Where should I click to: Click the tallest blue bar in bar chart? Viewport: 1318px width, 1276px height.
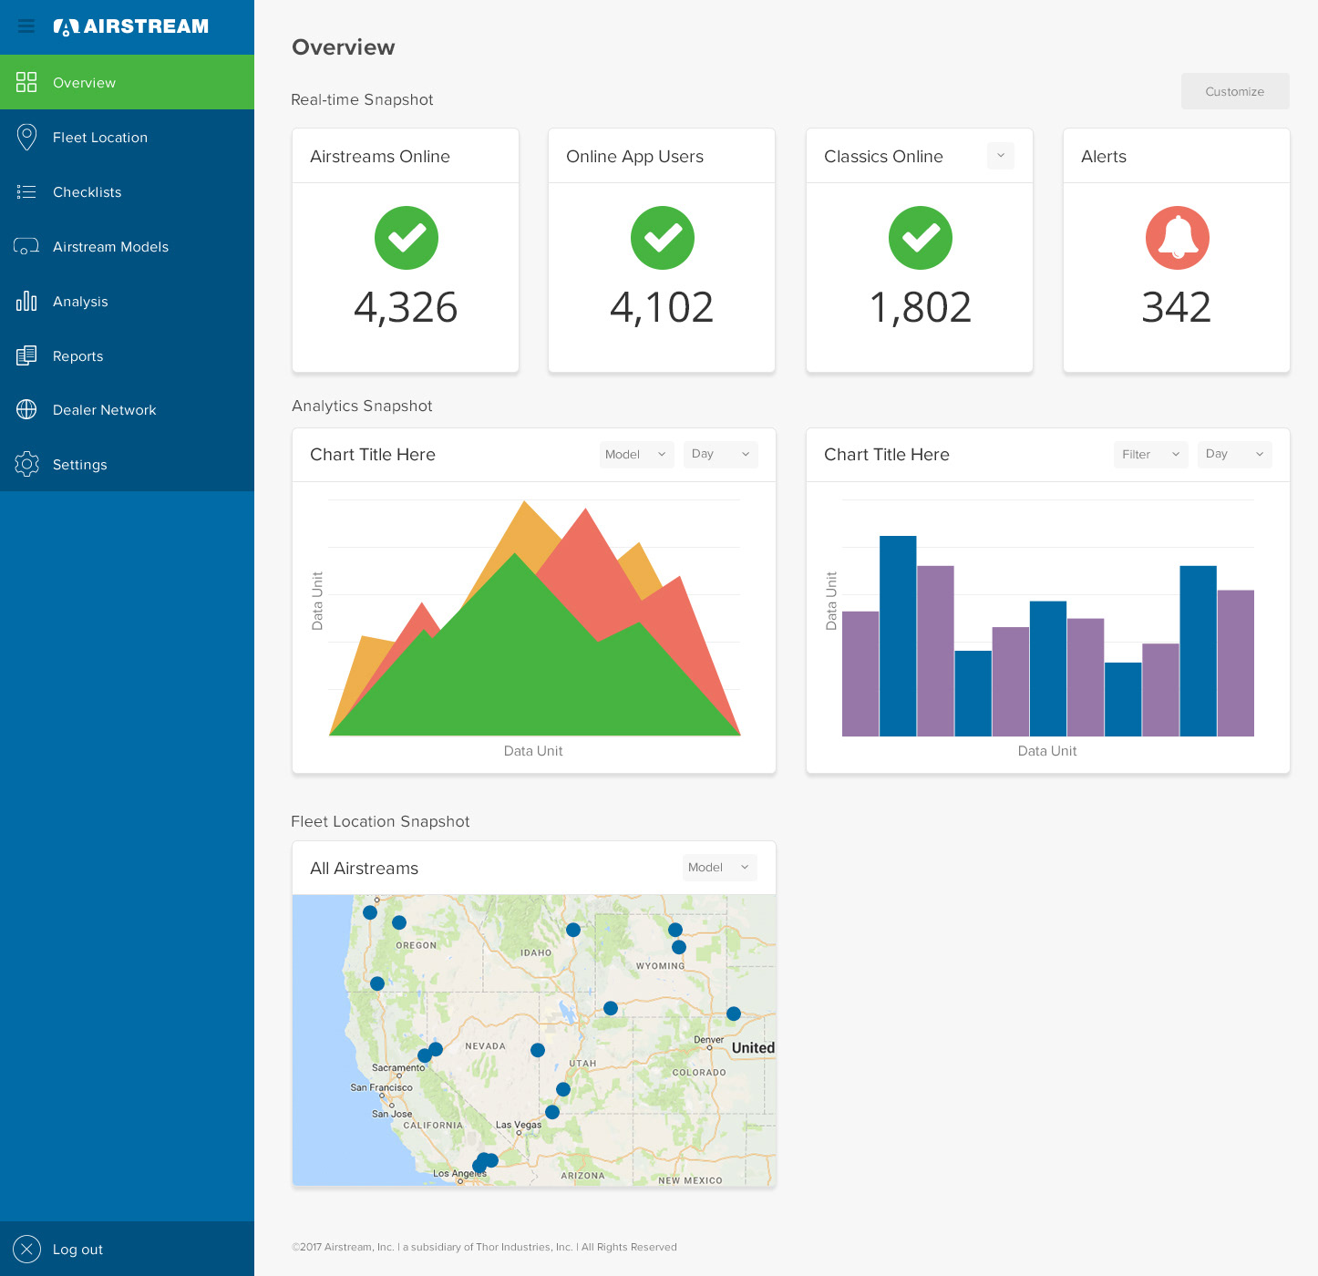(898, 636)
